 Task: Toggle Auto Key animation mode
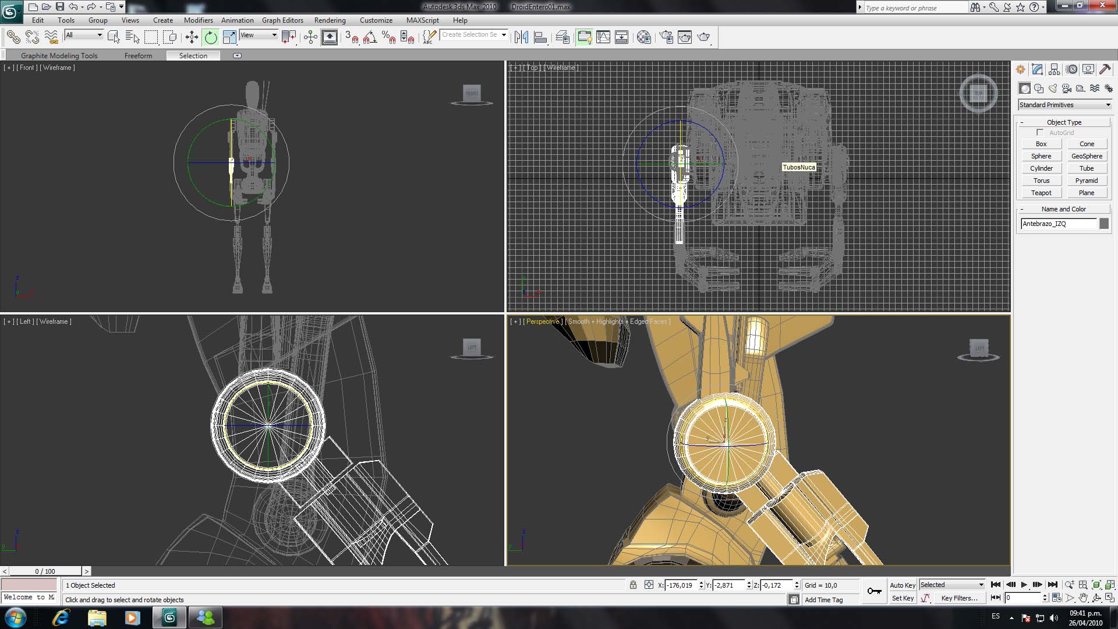[x=902, y=585]
